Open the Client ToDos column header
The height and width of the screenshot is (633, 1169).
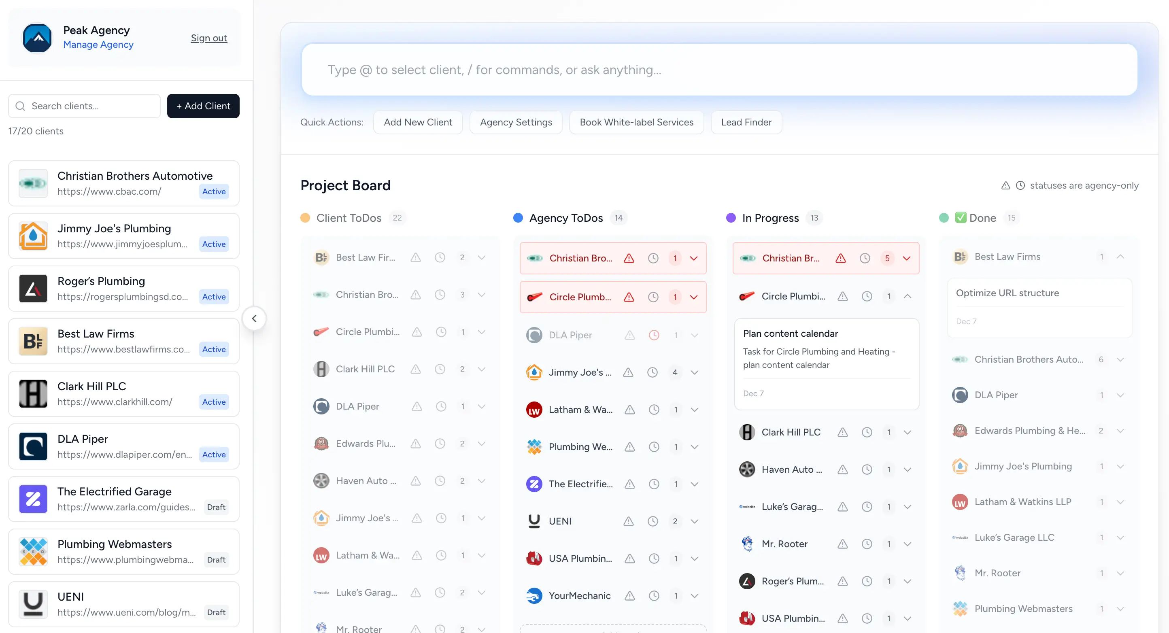pos(349,218)
